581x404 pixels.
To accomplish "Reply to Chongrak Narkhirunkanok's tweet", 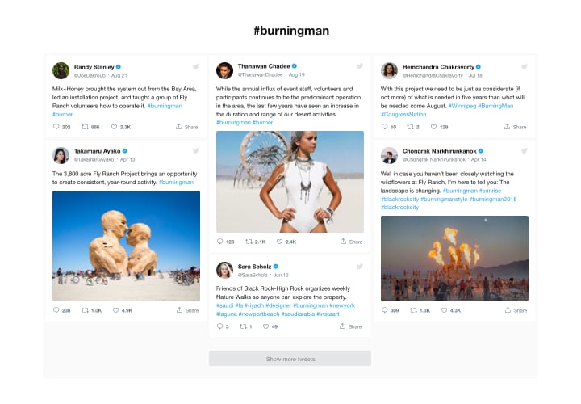I will (x=384, y=310).
